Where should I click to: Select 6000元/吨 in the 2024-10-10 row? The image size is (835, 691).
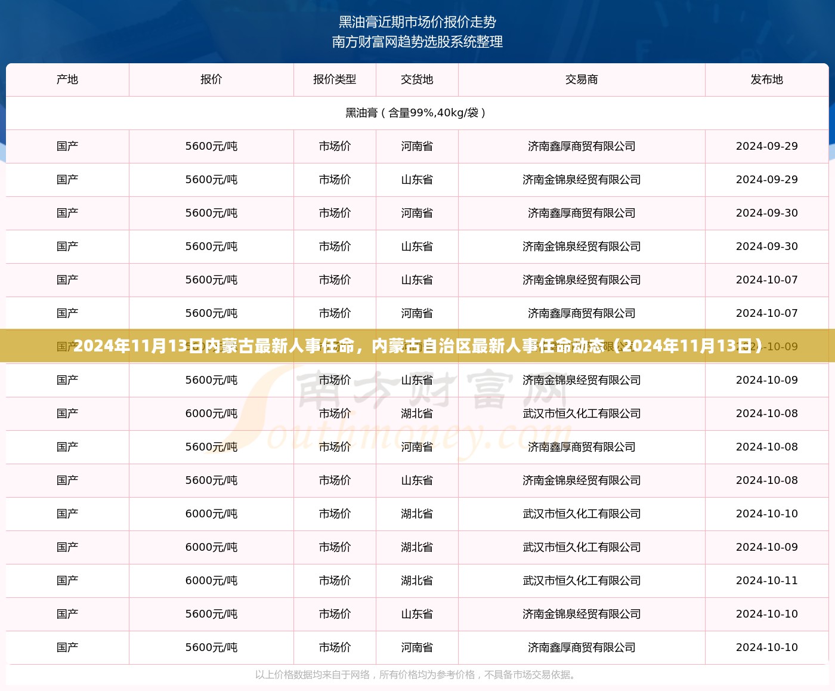211,514
